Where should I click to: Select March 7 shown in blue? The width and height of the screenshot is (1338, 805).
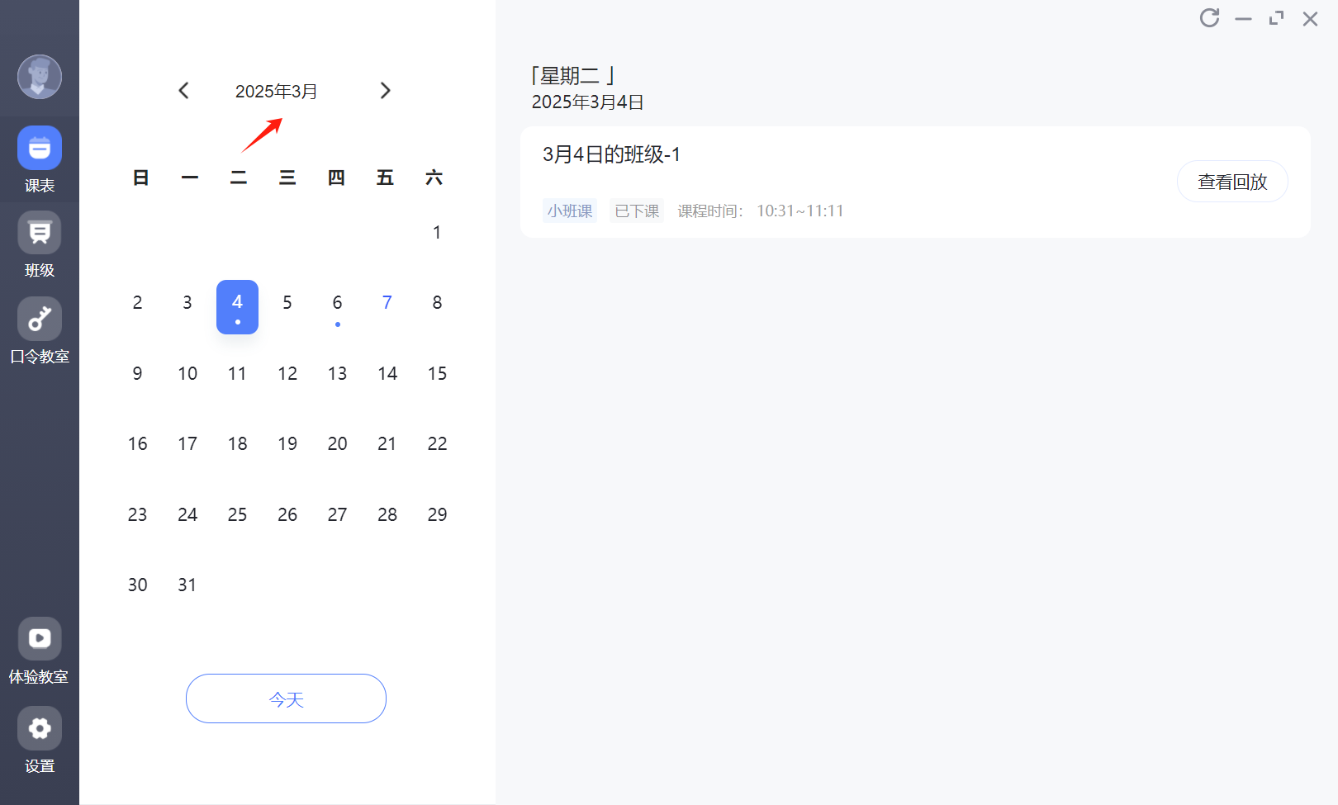[387, 302]
